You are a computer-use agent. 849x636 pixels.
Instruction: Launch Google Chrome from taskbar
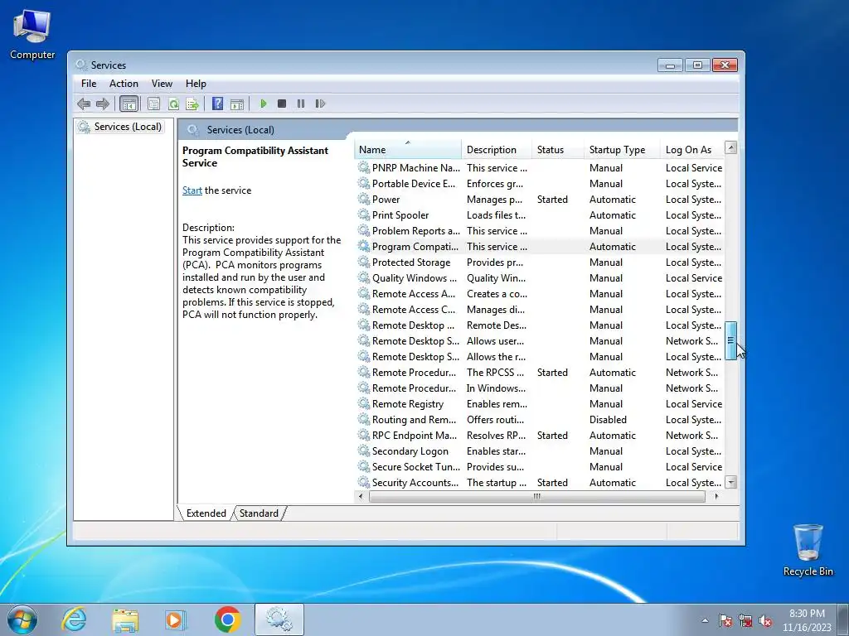click(x=227, y=619)
